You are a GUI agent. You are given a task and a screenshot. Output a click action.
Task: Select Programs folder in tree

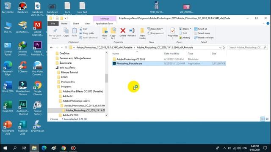coord(66,87)
